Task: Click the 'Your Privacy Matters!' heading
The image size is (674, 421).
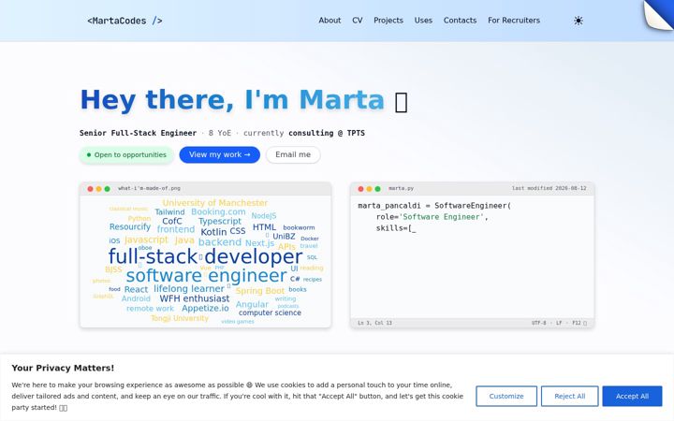Action: [63, 368]
